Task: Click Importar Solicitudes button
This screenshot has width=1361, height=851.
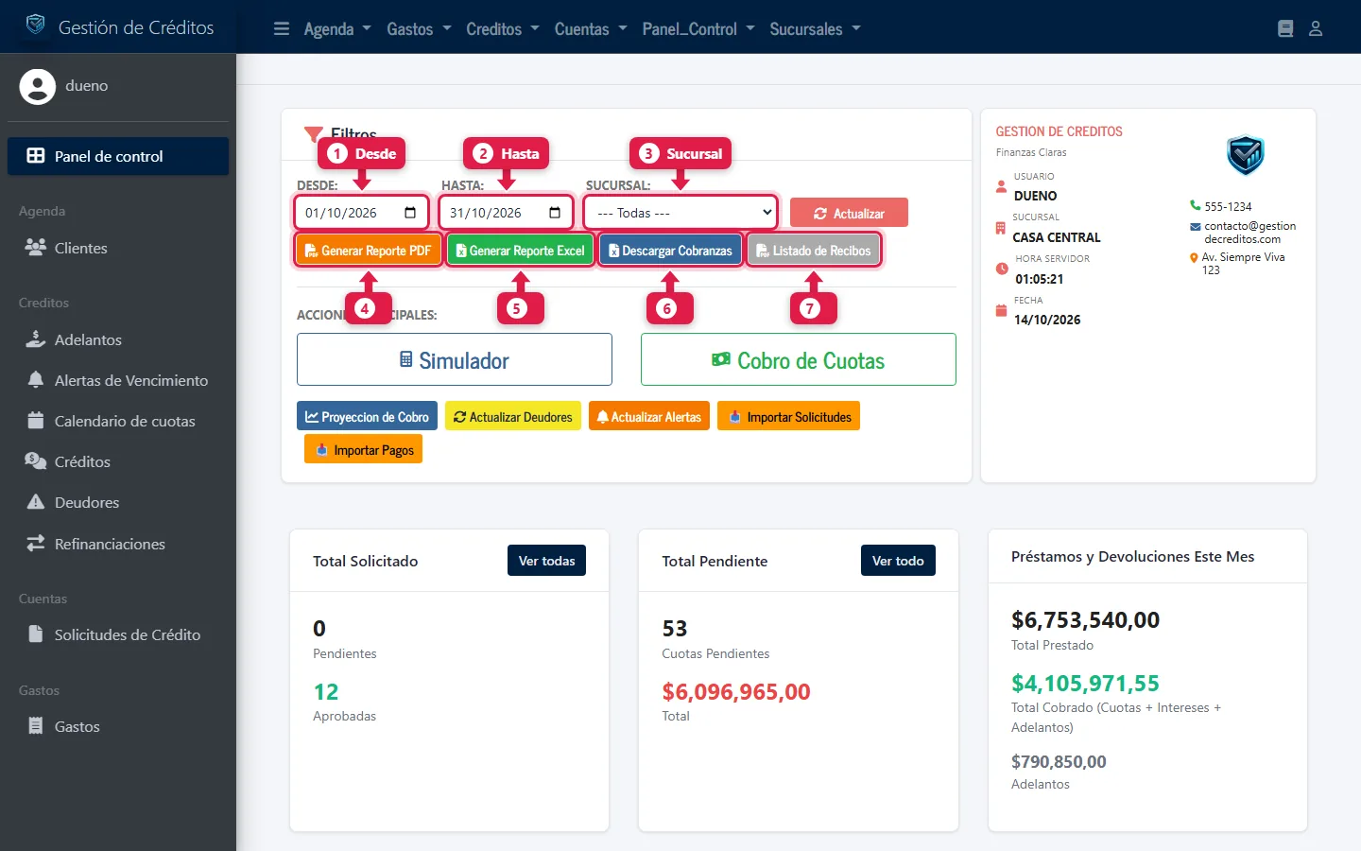Action: [x=788, y=416]
